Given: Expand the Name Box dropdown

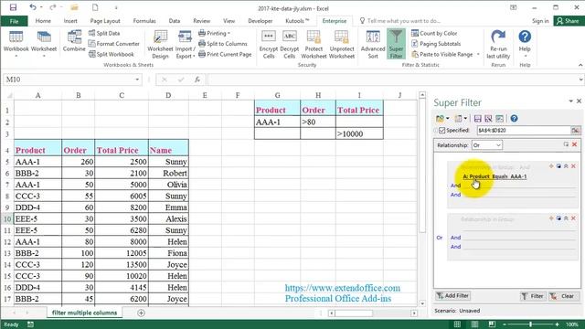Looking at the screenshot, I should (137, 80).
